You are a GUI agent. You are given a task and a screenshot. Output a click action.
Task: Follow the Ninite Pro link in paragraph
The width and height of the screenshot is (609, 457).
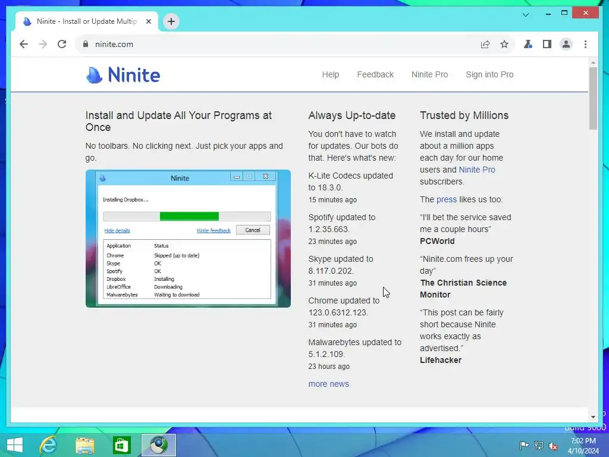pyautogui.click(x=477, y=170)
